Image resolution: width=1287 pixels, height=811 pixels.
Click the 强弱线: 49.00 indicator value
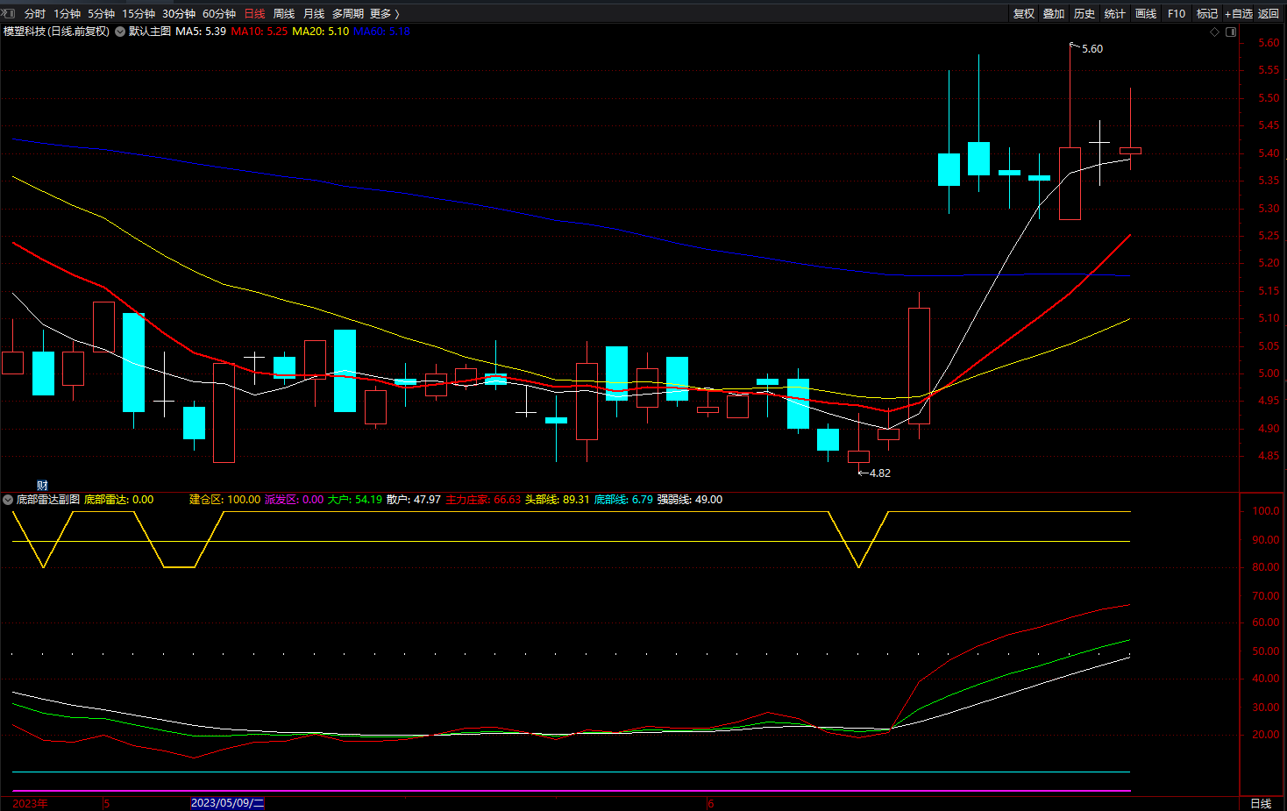coord(690,500)
